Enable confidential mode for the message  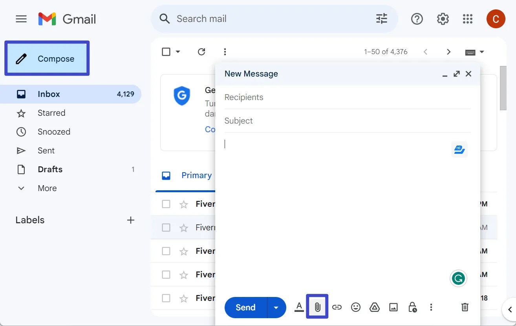tap(412, 307)
